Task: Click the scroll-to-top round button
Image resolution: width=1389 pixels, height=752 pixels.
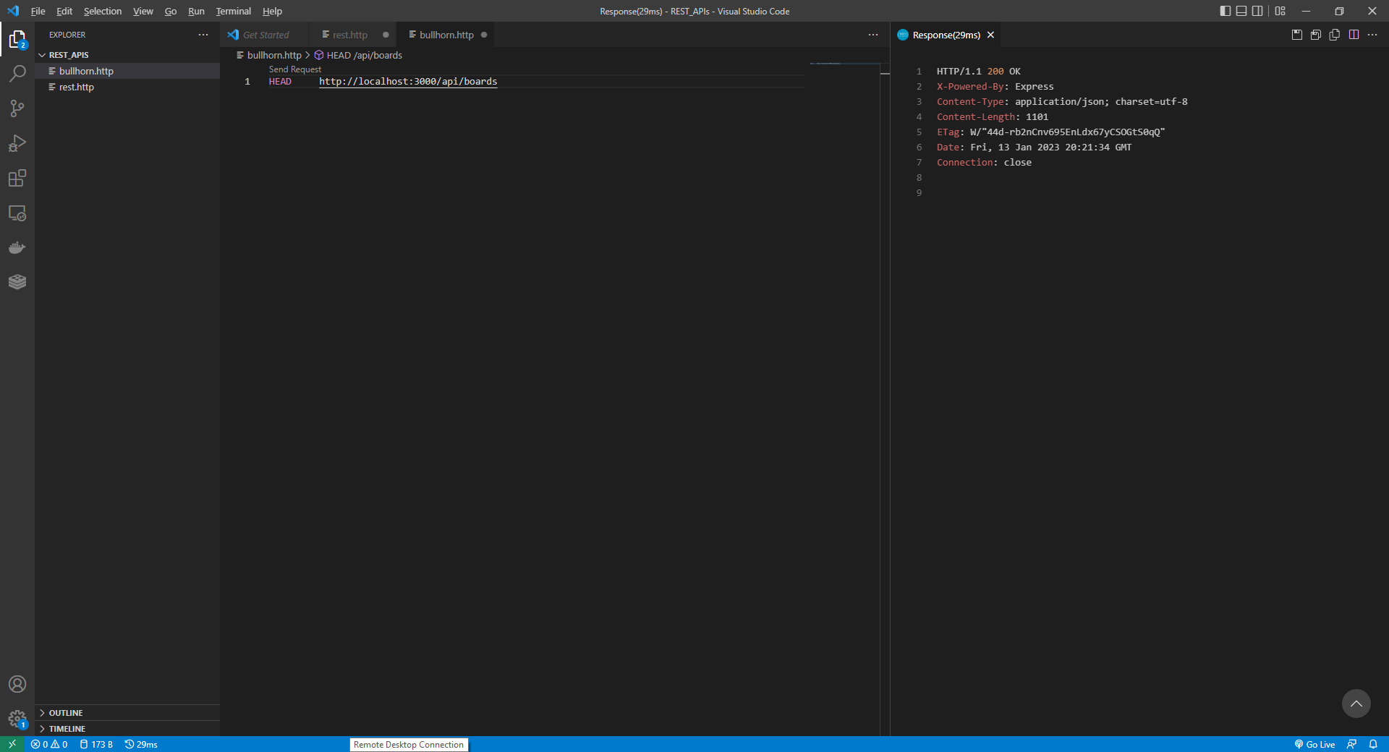Action: click(1356, 704)
